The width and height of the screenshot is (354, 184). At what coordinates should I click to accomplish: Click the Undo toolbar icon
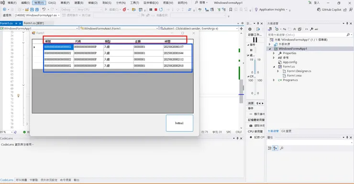coord(44,10)
